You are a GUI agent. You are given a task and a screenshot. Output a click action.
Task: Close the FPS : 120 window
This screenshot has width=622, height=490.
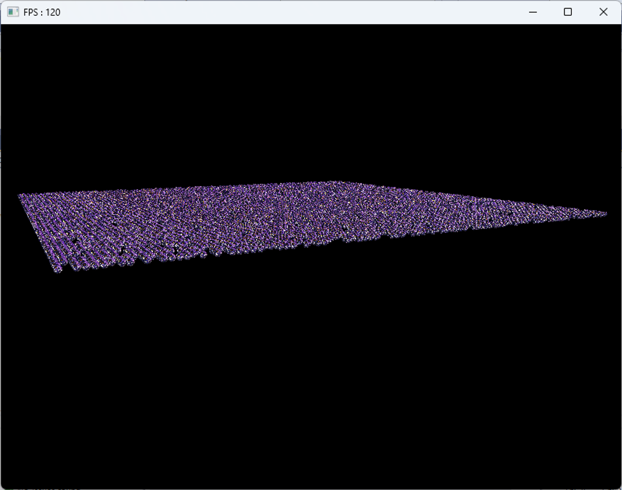[603, 12]
